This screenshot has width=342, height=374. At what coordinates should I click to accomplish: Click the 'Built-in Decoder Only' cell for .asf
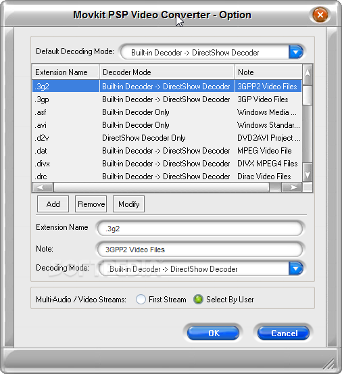136,112
